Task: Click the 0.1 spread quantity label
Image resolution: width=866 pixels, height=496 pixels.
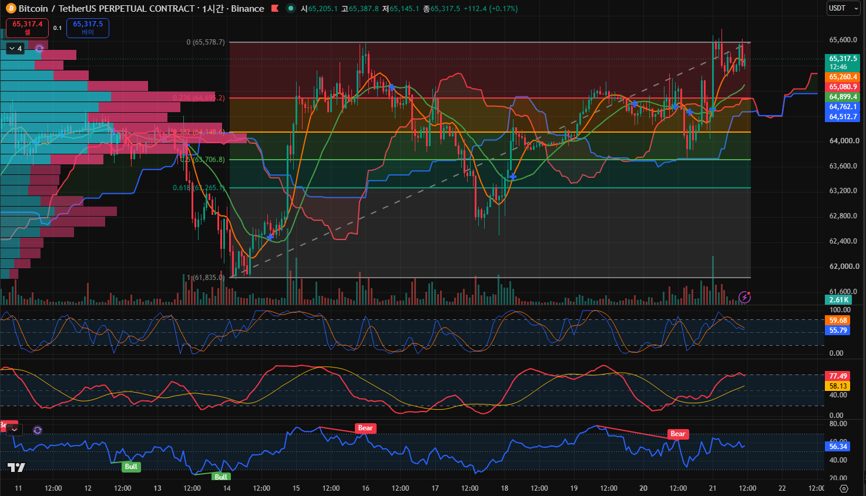Action: tap(58, 28)
